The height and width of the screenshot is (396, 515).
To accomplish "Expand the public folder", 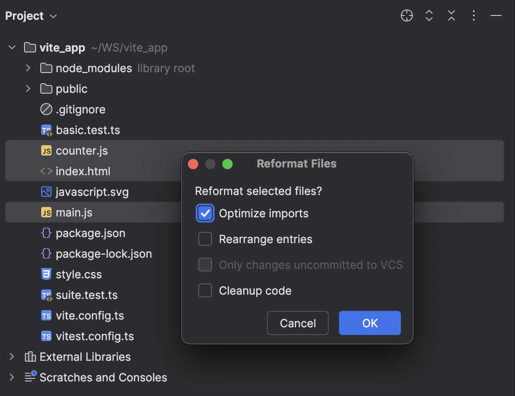I will pos(27,88).
